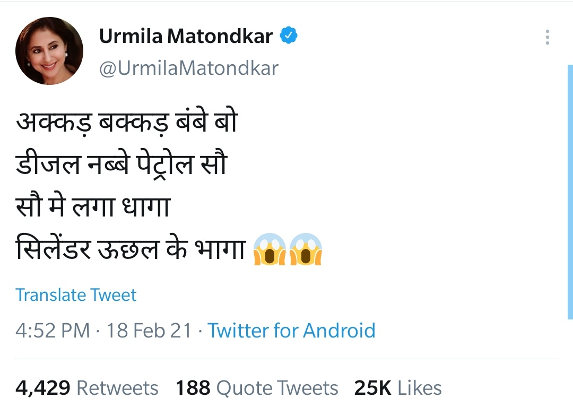Click the first screaming face emoji

coord(270,249)
